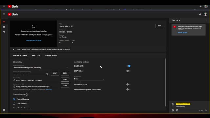This screenshot has width=210, height=118.
Task: Open Default stream key selection dropdown
Action: [41, 68]
